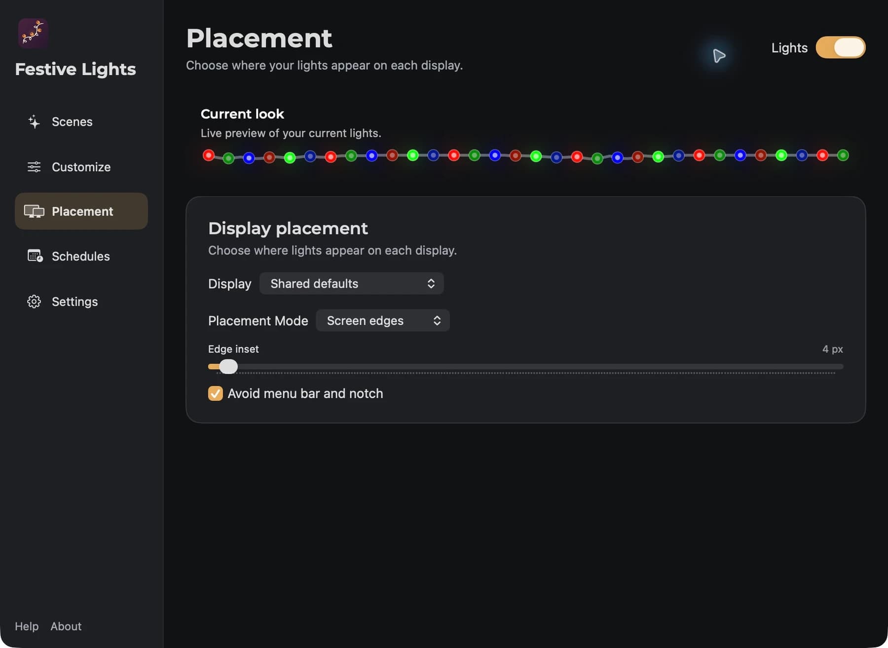The image size is (888, 648).
Task: Click the Festive Lights title text
Action: click(75, 69)
